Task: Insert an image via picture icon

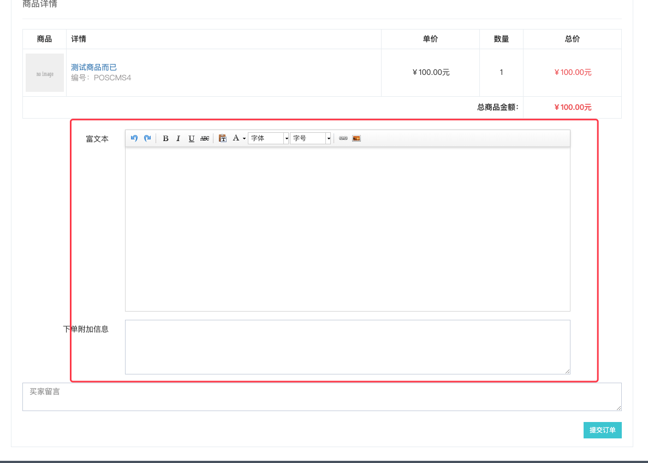Action: [356, 138]
